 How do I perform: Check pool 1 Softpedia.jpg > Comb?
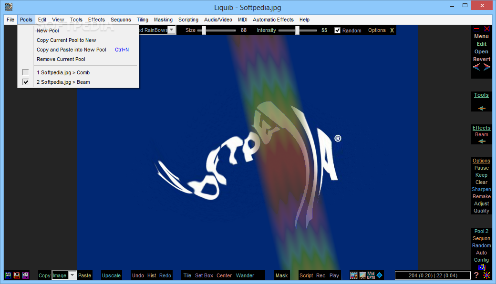coord(26,72)
